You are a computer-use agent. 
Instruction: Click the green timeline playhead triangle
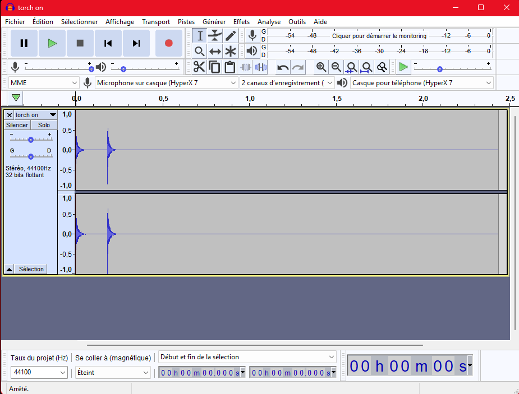(x=16, y=98)
